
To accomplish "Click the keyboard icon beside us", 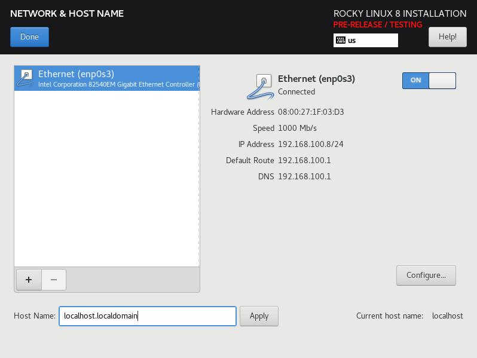I will [x=341, y=40].
